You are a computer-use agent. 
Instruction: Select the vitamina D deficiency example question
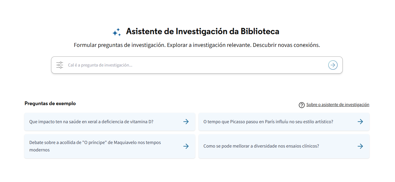[91, 121]
